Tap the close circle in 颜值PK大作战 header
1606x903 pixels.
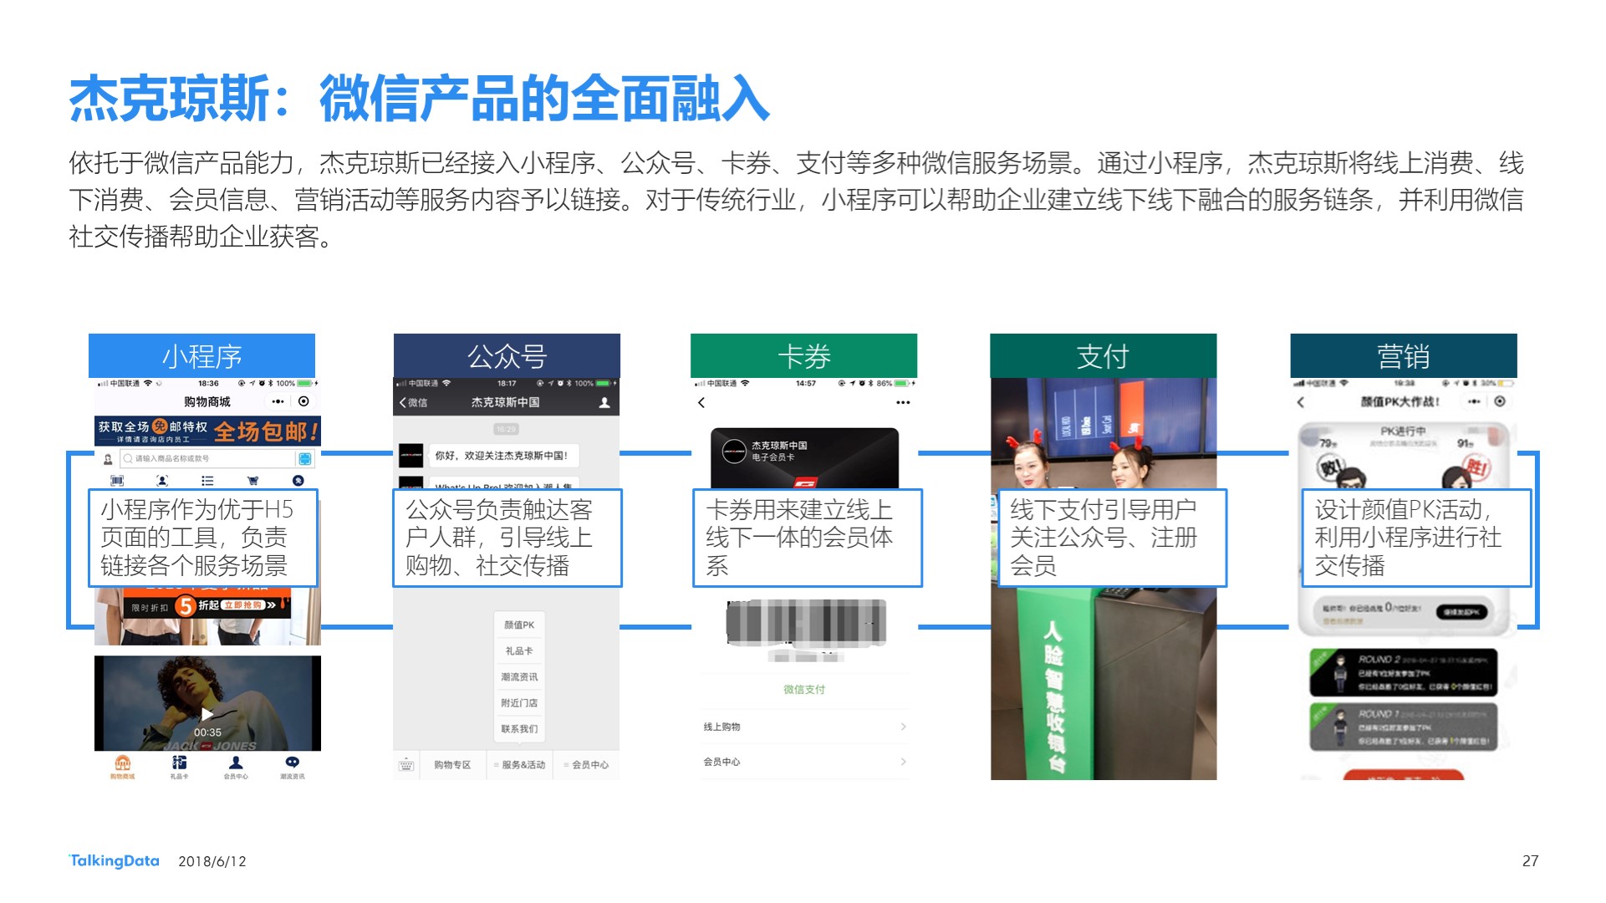tap(1500, 401)
